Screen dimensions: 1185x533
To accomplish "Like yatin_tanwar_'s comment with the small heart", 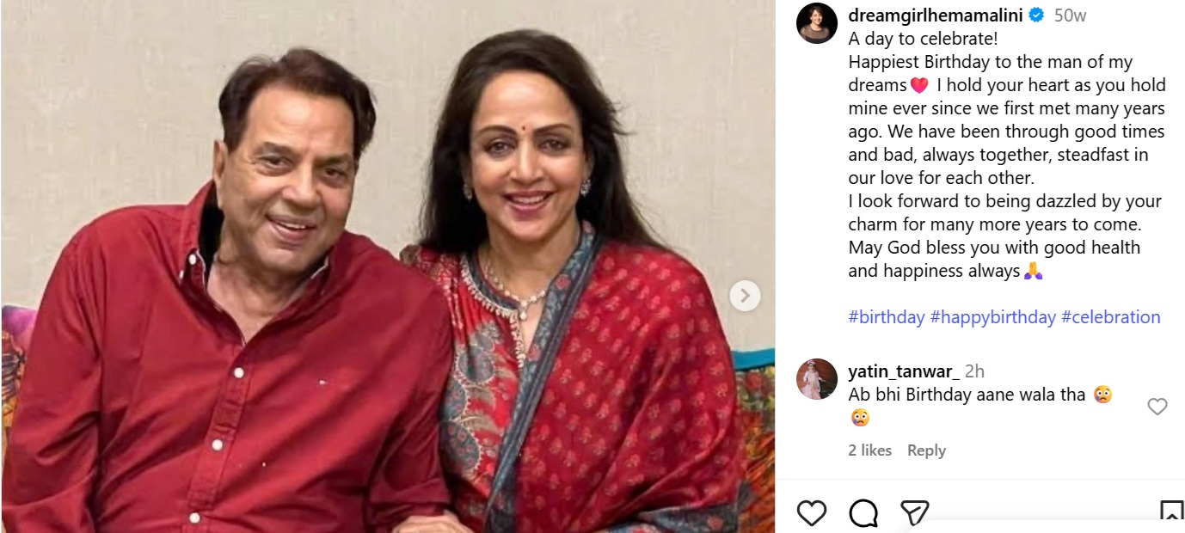I will (x=1157, y=407).
